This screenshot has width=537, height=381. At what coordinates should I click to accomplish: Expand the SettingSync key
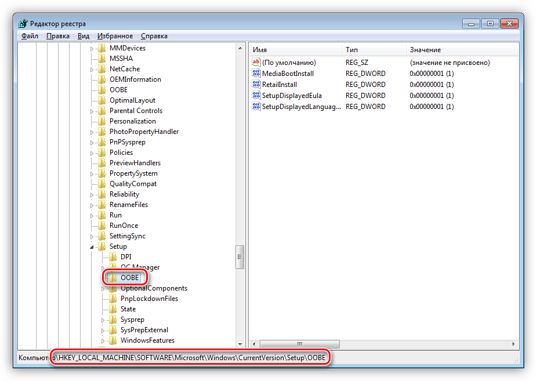point(92,237)
